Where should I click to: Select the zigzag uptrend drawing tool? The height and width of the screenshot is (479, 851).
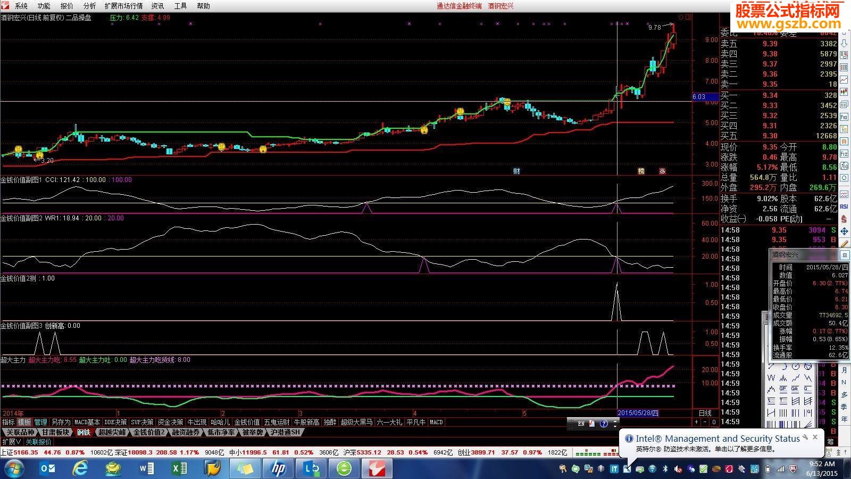pos(796,378)
